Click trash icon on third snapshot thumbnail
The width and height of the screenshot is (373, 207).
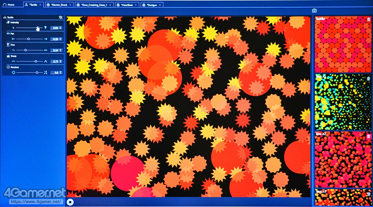[369, 136]
